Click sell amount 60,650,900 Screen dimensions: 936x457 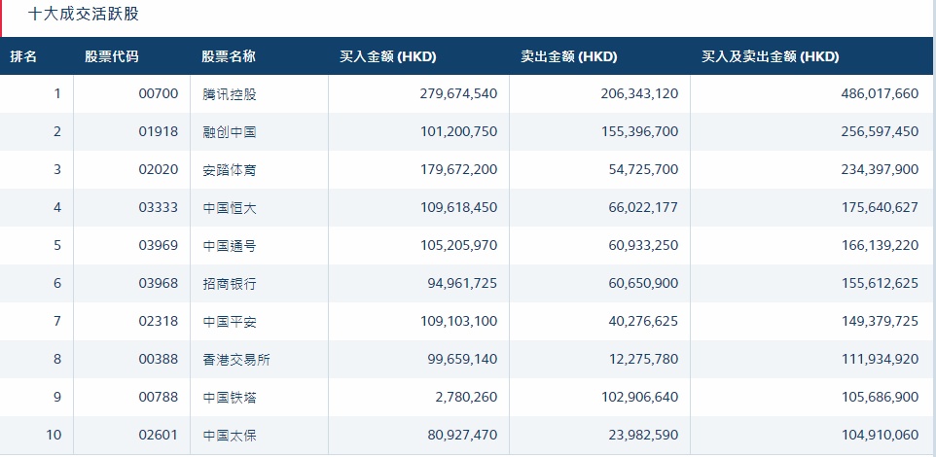coord(643,283)
